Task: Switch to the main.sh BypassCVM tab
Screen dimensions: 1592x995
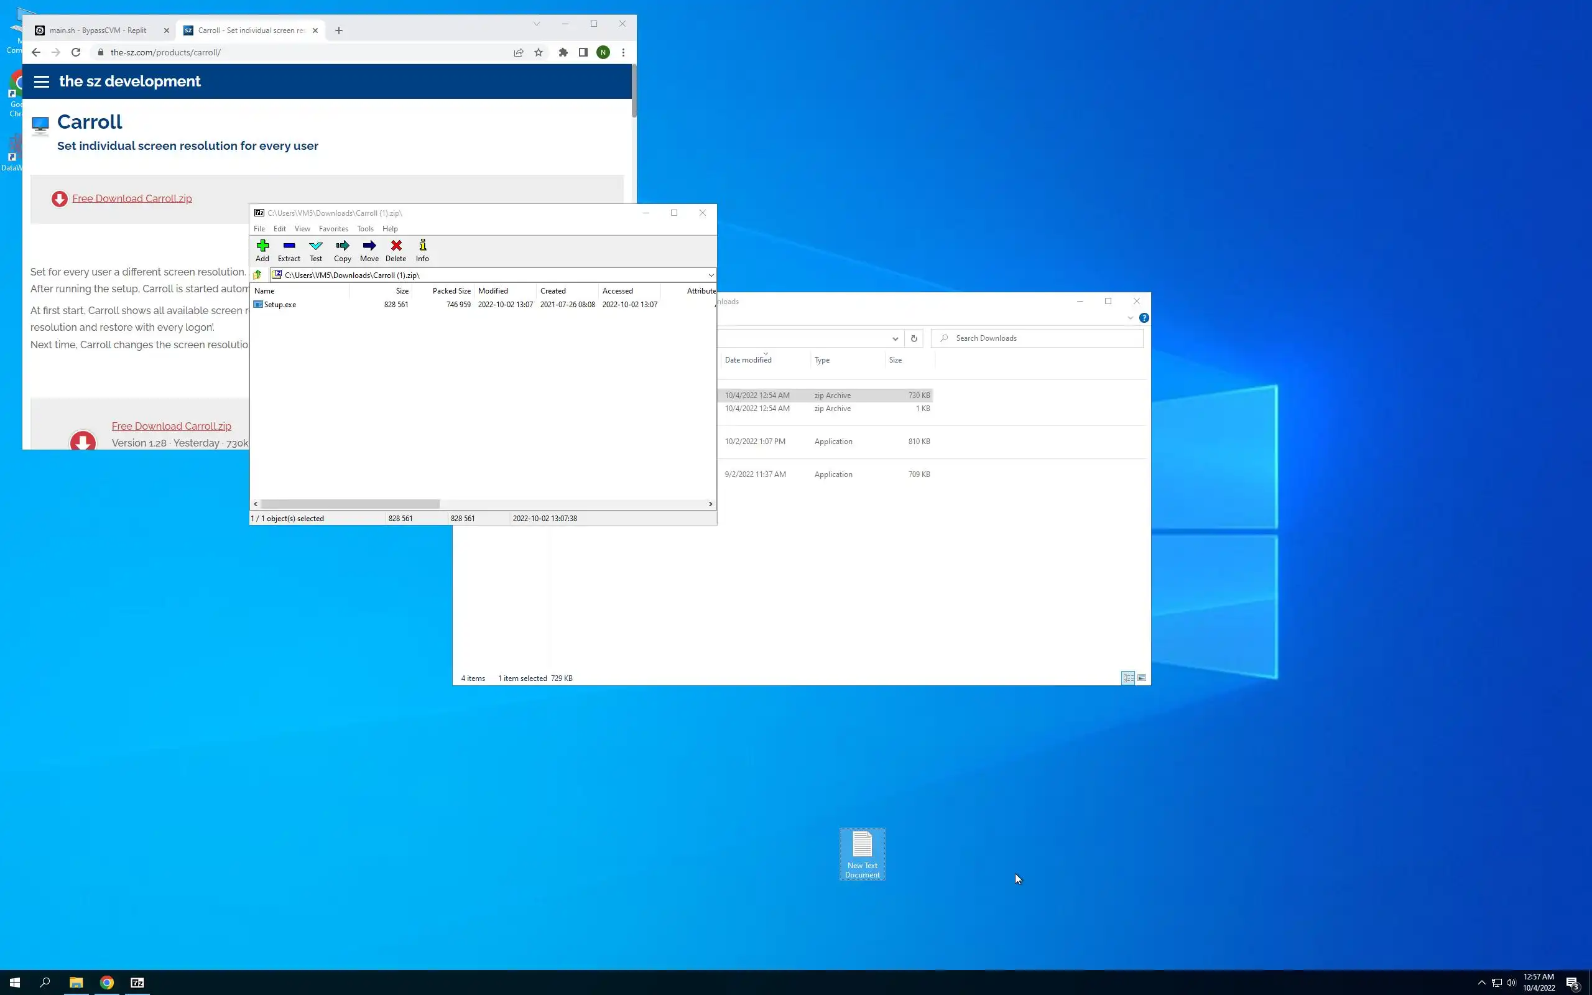Action: [x=99, y=30]
